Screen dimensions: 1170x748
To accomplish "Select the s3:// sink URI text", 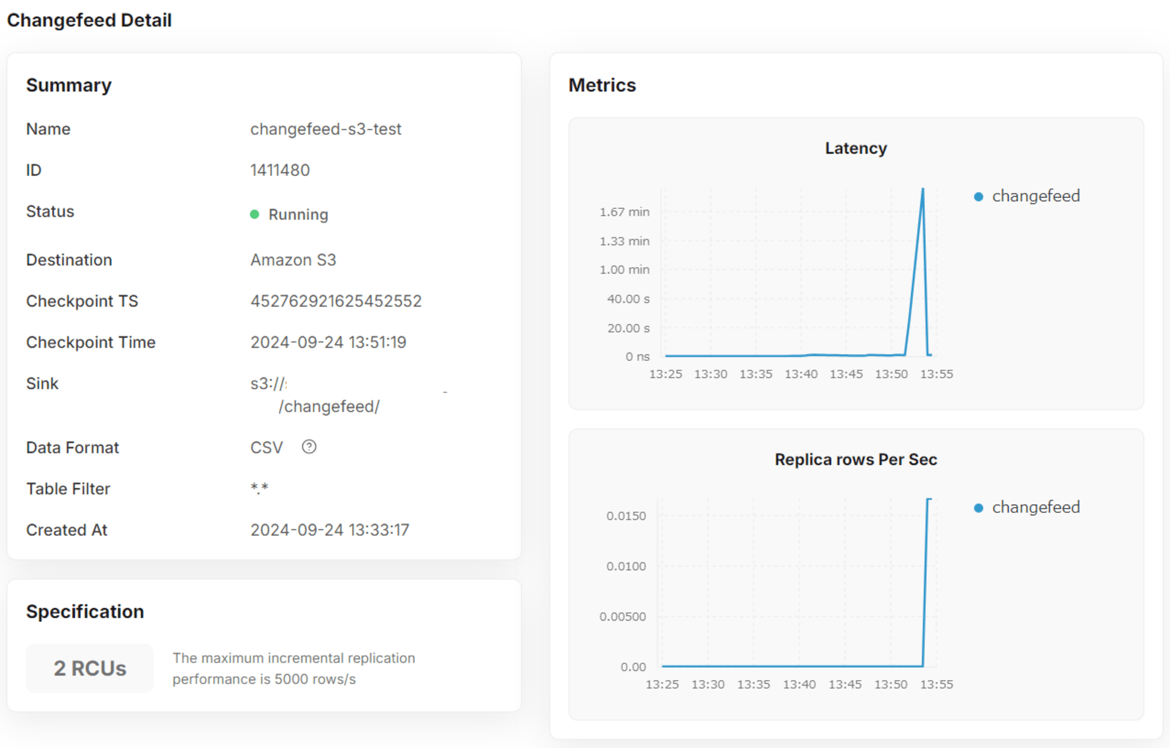I will coord(269,384).
